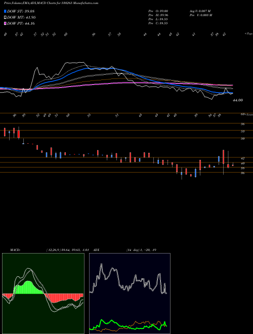Click the ADX (14 day) values text
The height and width of the screenshot is (334, 253).
(x=141, y=250)
